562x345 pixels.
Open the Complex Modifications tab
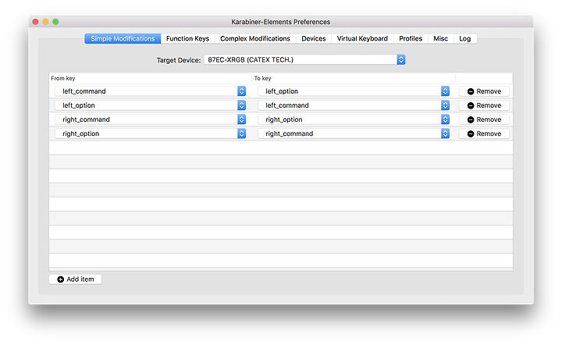[x=254, y=39]
